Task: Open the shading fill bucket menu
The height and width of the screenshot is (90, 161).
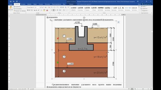Action: click(x=64, y=10)
